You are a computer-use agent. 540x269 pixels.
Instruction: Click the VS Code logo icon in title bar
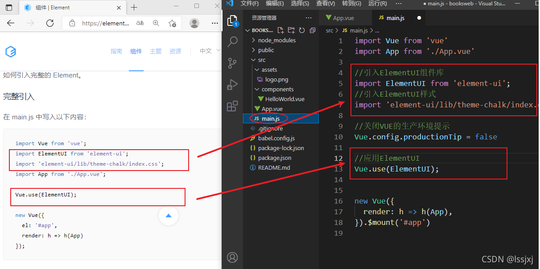[230, 4]
